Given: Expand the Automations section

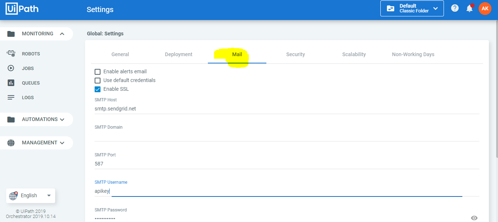Looking at the screenshot, I should click(x=37, y=119).
